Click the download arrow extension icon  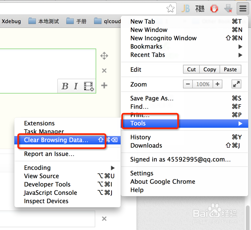228,9
